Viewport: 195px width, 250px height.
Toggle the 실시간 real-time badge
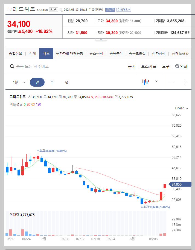point(110,9)
